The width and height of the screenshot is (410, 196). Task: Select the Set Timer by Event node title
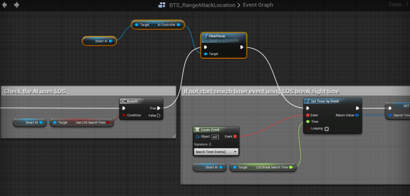(x=332, y=101)
